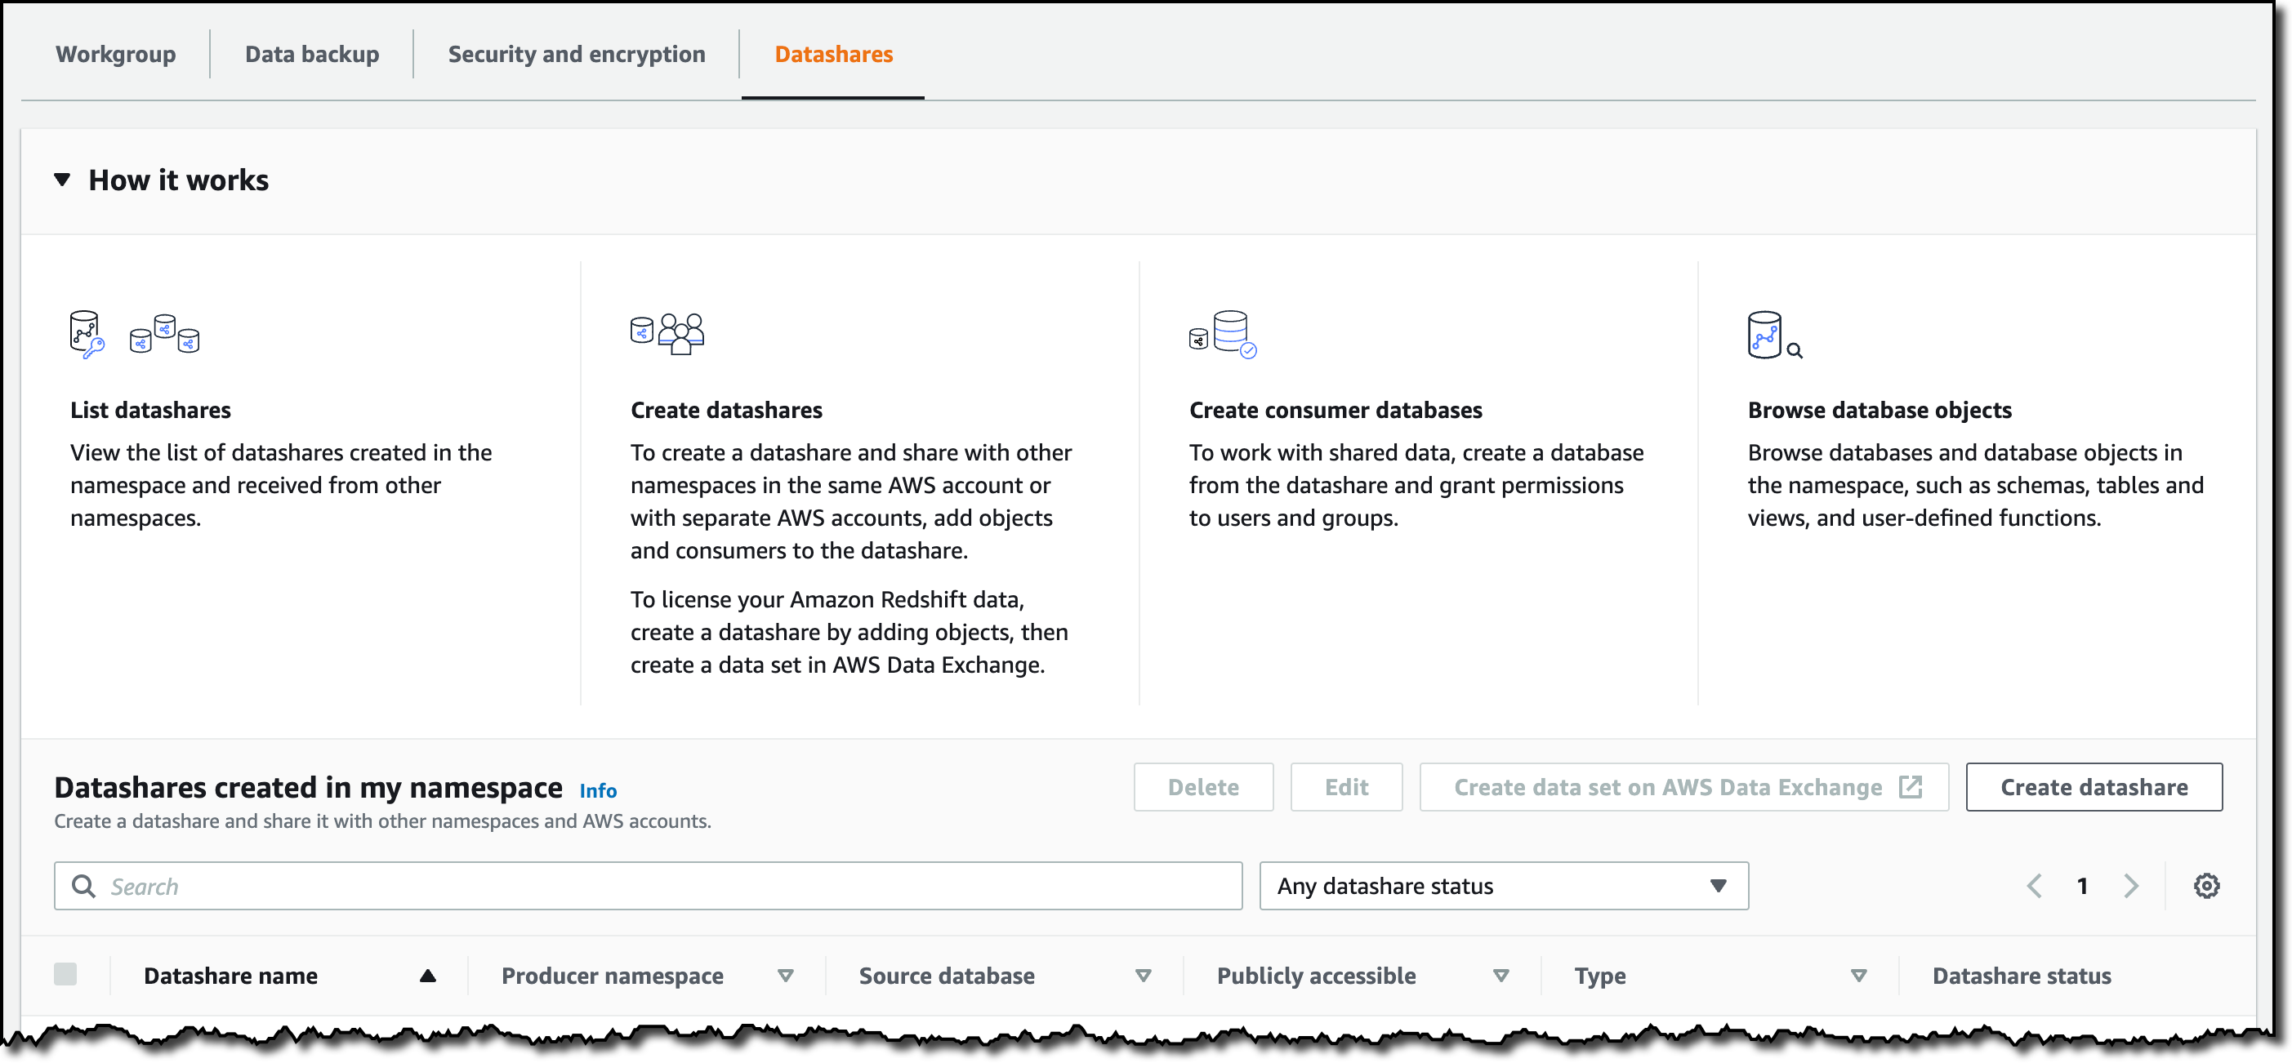
Task: Click the Create consumer databases icon
Action: [1223, 335]
